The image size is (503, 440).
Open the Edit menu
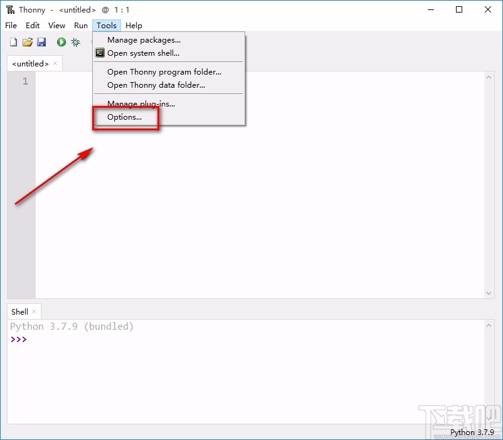(x=33, y=25)
